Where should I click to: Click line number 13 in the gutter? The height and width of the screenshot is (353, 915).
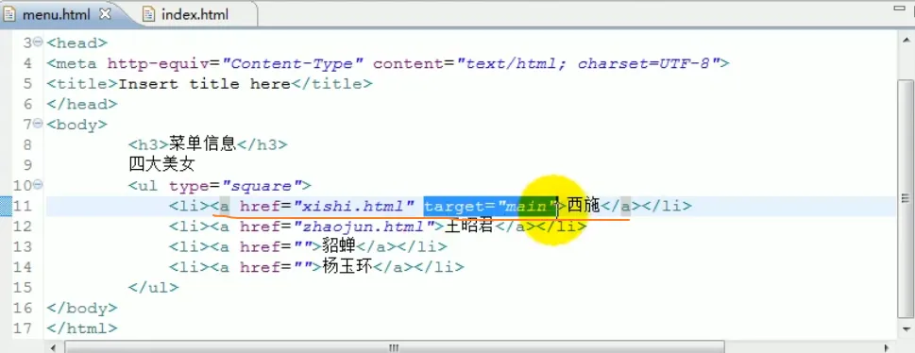(x=22, y=246)
